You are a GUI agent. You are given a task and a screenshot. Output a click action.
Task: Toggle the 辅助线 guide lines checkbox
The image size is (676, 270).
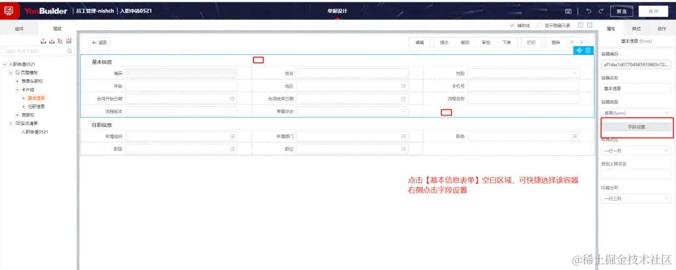click(x=512, y=26)
